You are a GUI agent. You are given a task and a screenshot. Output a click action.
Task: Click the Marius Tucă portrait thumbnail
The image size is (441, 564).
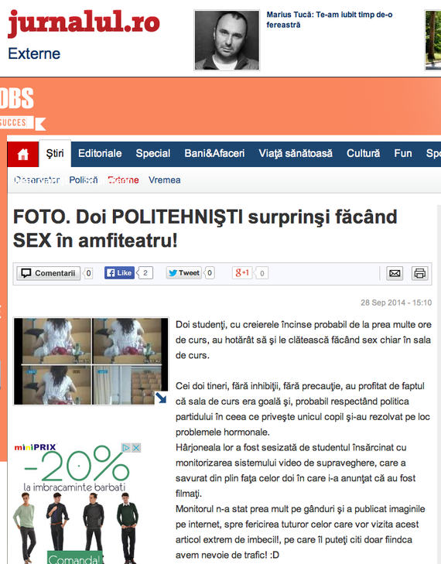[227, 40]
